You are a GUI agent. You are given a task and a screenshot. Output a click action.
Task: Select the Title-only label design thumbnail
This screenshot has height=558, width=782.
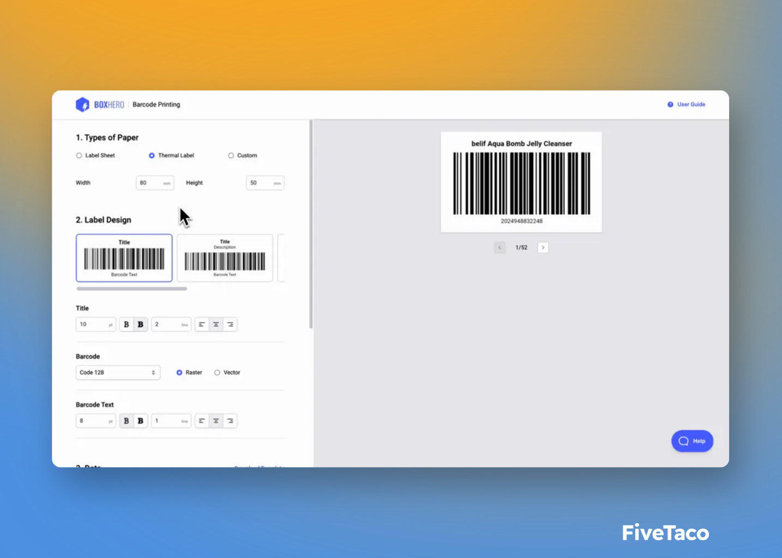click(124, 258)
